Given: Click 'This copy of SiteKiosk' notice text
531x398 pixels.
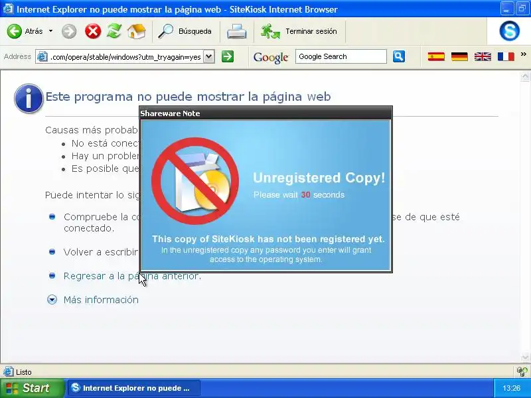Looking at the screenshot, I should (268, 239).
